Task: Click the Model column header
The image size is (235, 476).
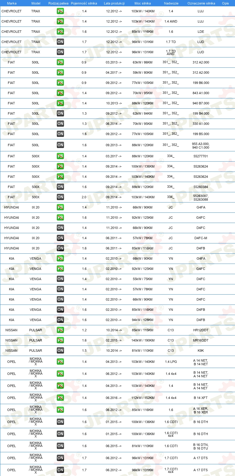Action: 36,3
